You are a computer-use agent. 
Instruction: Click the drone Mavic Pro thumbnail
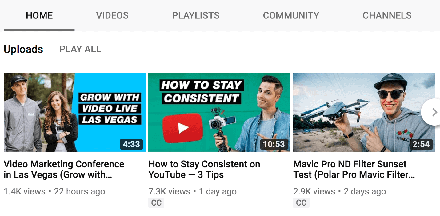364,112
